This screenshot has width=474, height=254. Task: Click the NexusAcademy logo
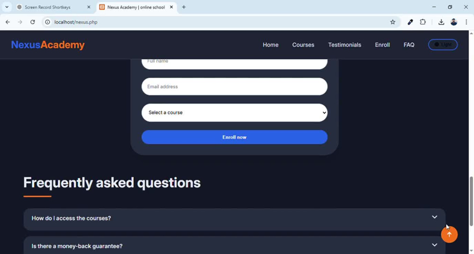point(48,45)
